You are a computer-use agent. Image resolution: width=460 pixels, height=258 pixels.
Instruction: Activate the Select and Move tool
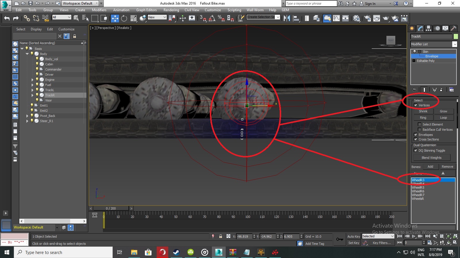click(115, 18)
